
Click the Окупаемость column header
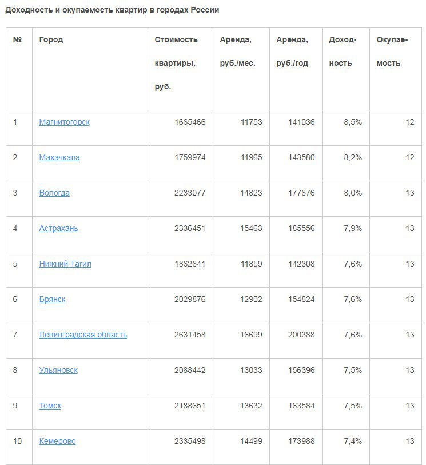(392, 51)
